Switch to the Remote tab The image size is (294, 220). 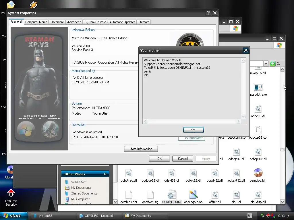144,22
